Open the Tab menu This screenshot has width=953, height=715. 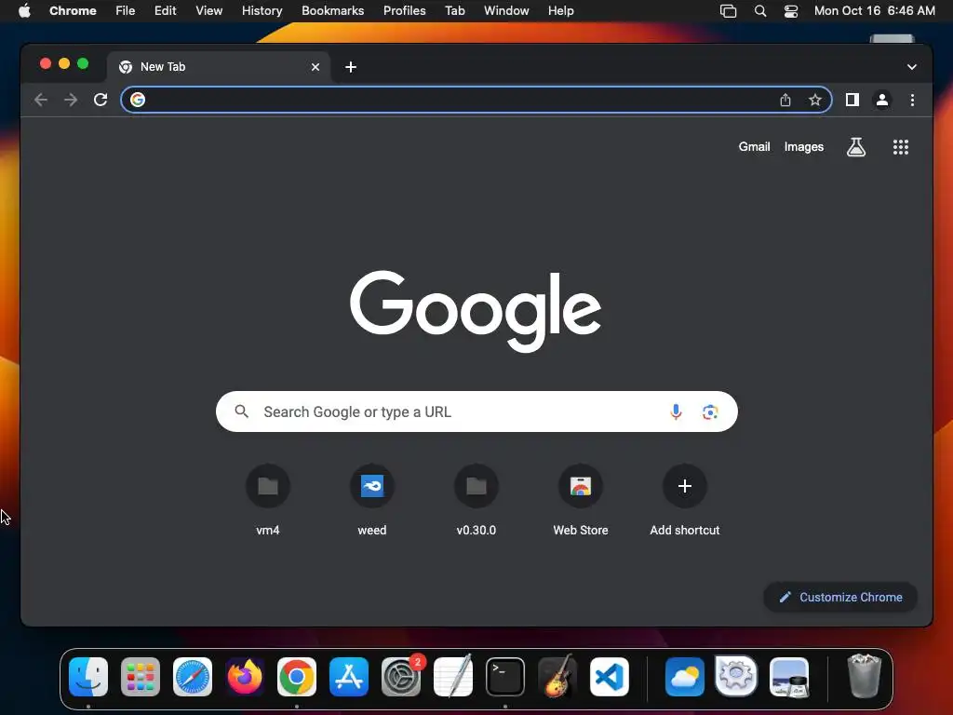click(x=454, y=10)
